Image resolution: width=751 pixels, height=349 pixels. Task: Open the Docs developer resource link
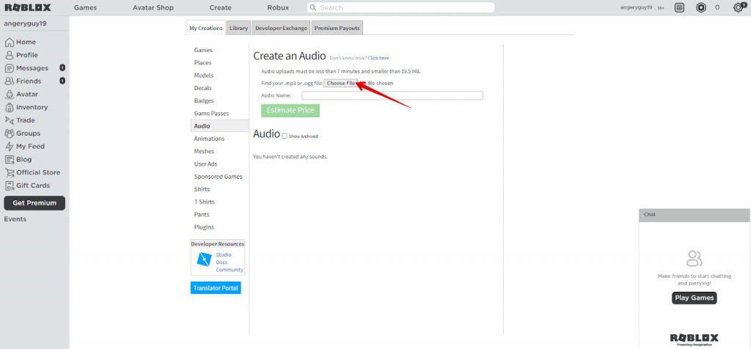[221, 262]
